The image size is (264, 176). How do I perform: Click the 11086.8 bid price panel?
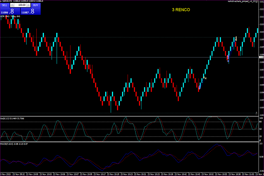pyautogui.click(x=10, y=11)
